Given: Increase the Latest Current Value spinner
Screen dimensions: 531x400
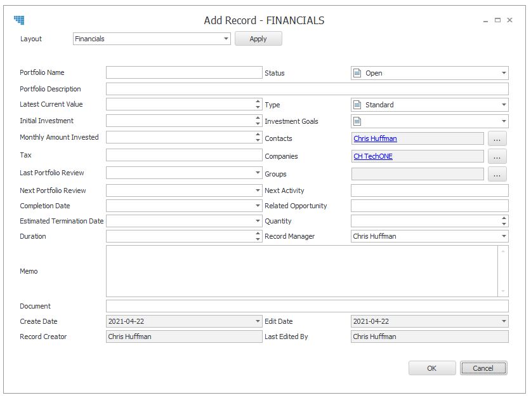Looking at the screenshot, I should pos(258,102).
